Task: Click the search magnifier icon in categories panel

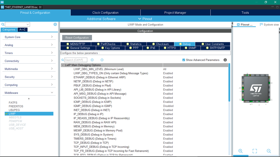Action: coord(3,24)
